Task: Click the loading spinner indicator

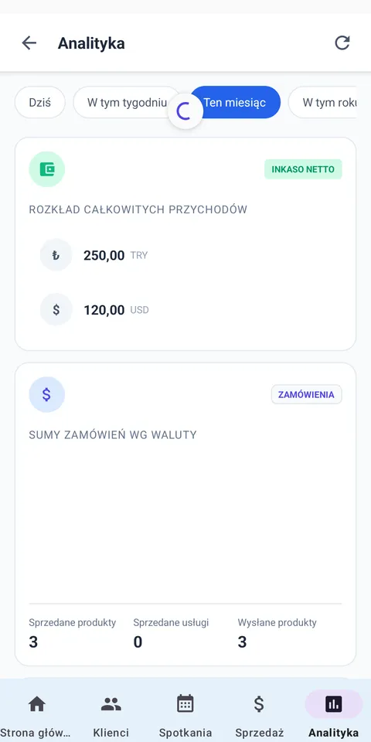Action: point(185,111)
